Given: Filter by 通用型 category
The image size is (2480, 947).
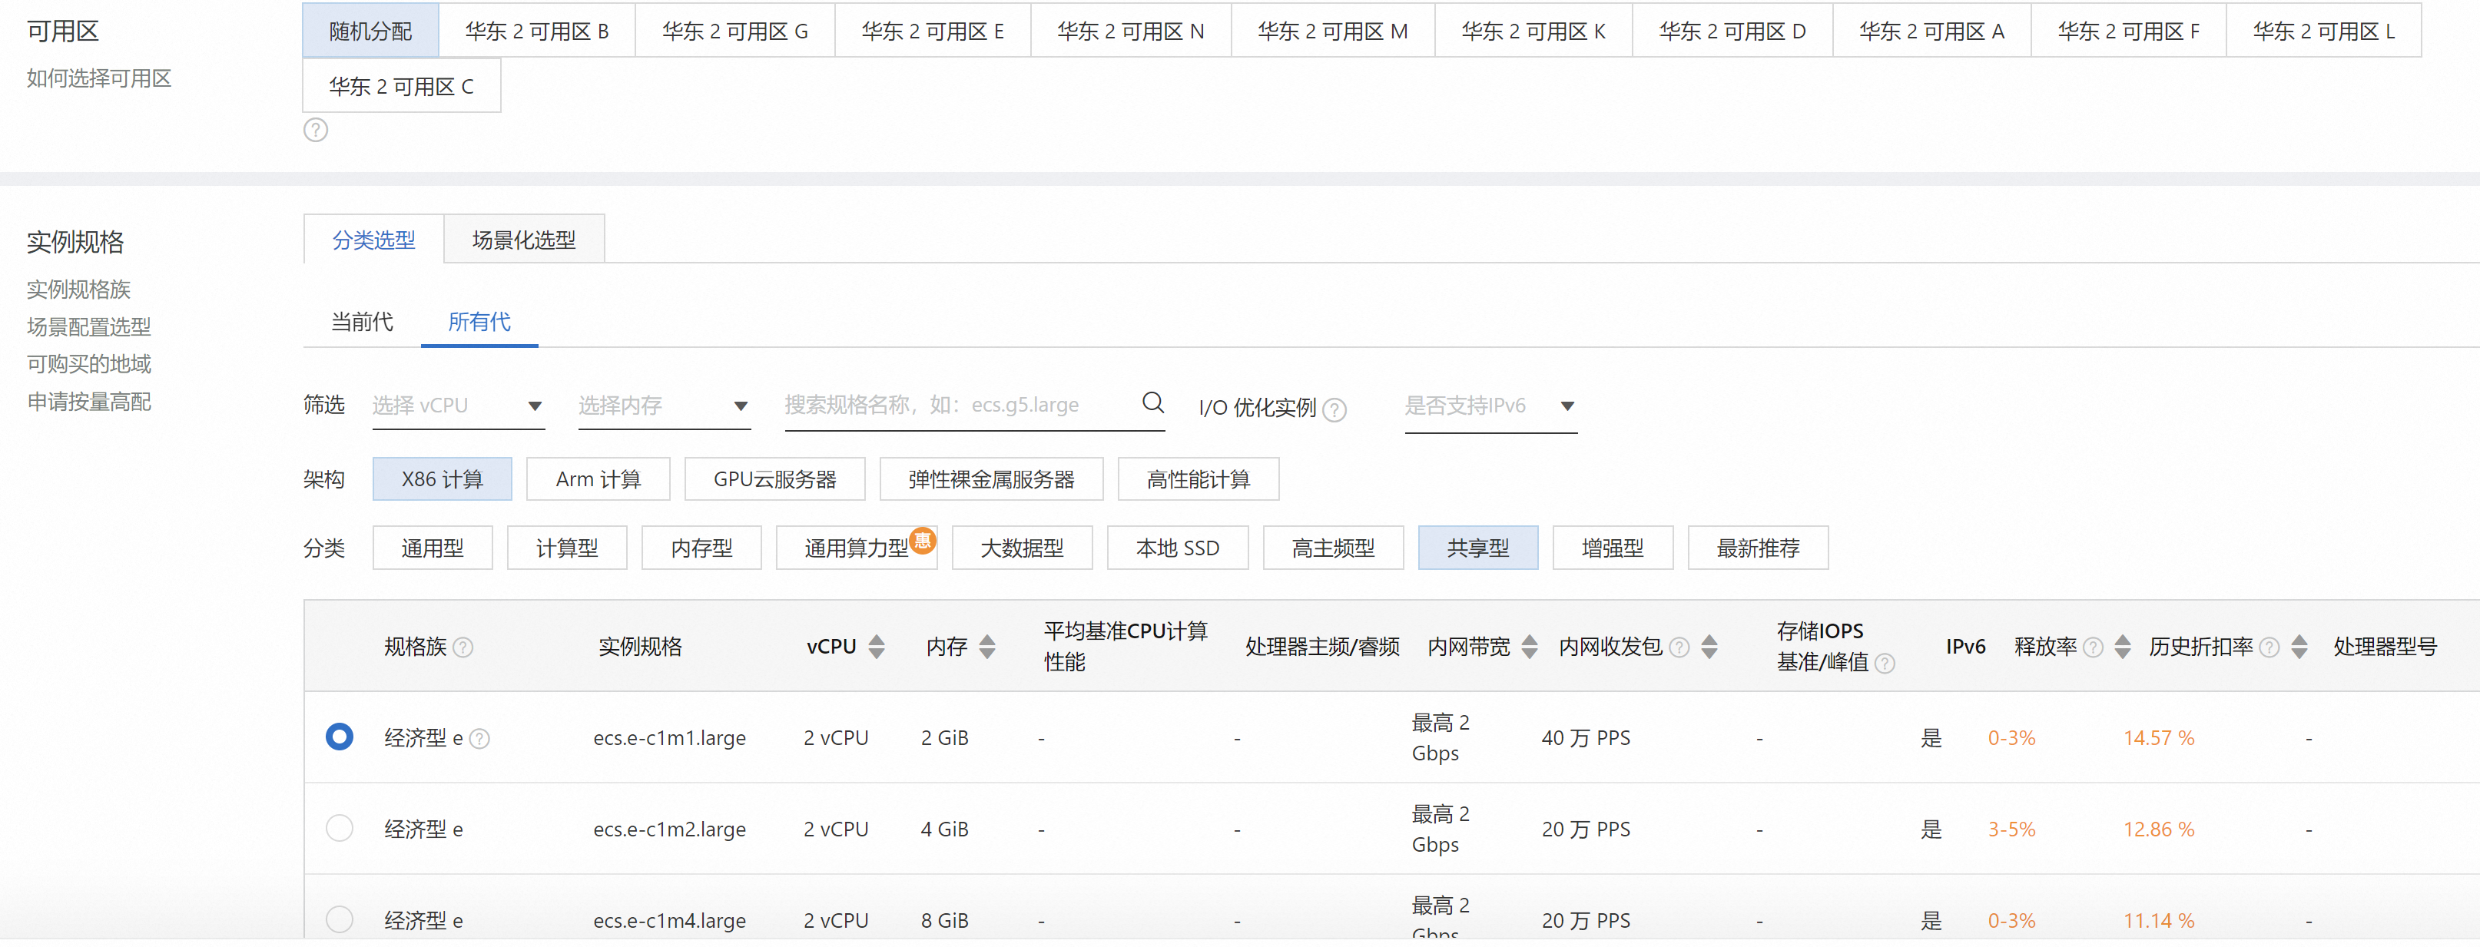Looking at the screenshot, I should point(433,548).
